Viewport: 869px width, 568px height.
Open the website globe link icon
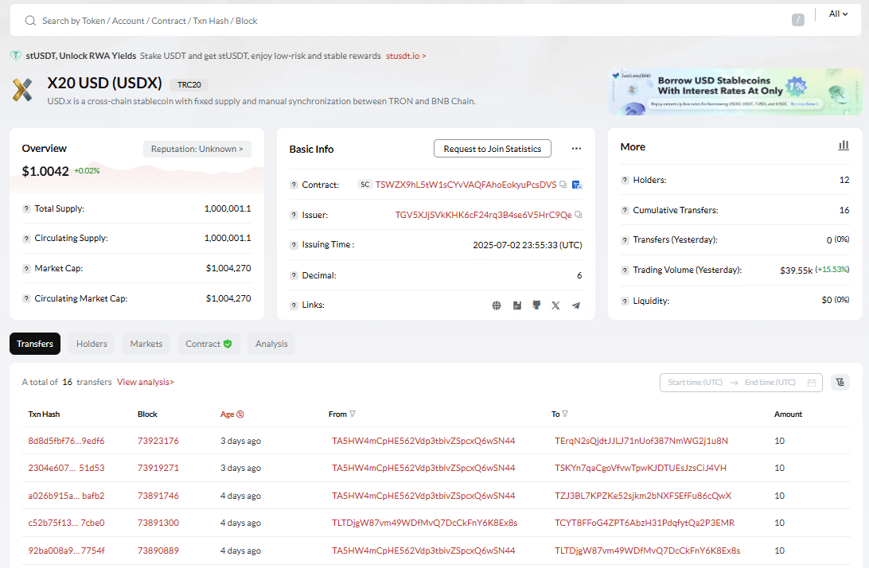click(x=497, y=305)
